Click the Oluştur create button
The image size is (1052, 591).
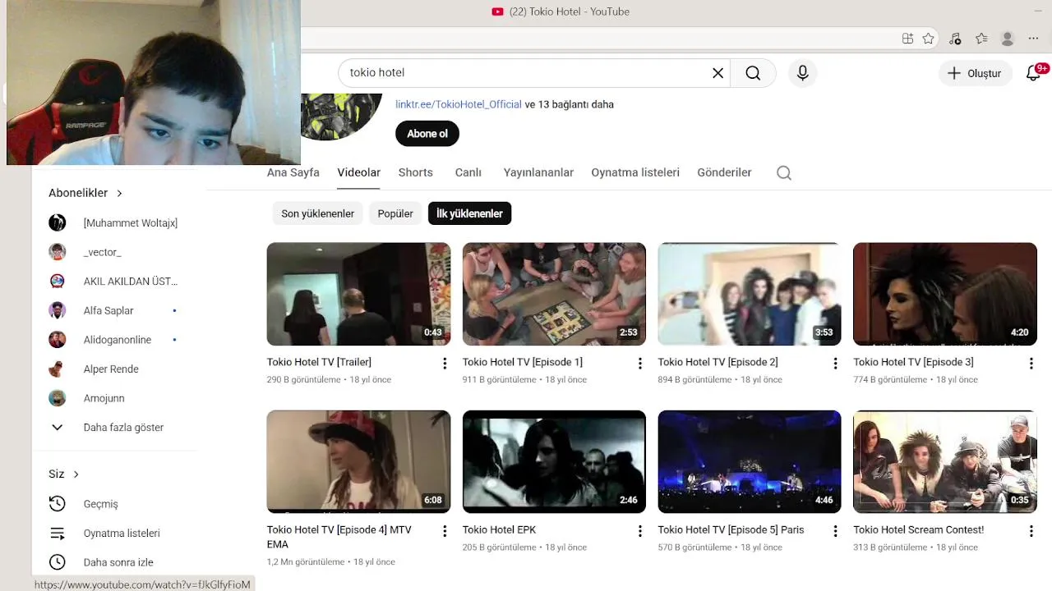tap(974, 73)
